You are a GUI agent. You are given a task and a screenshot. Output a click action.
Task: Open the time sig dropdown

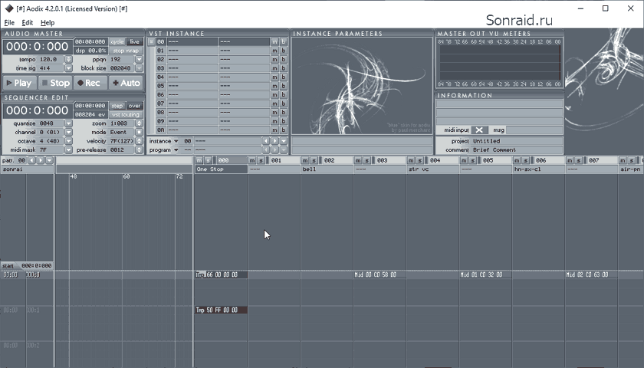pos(68,68)
